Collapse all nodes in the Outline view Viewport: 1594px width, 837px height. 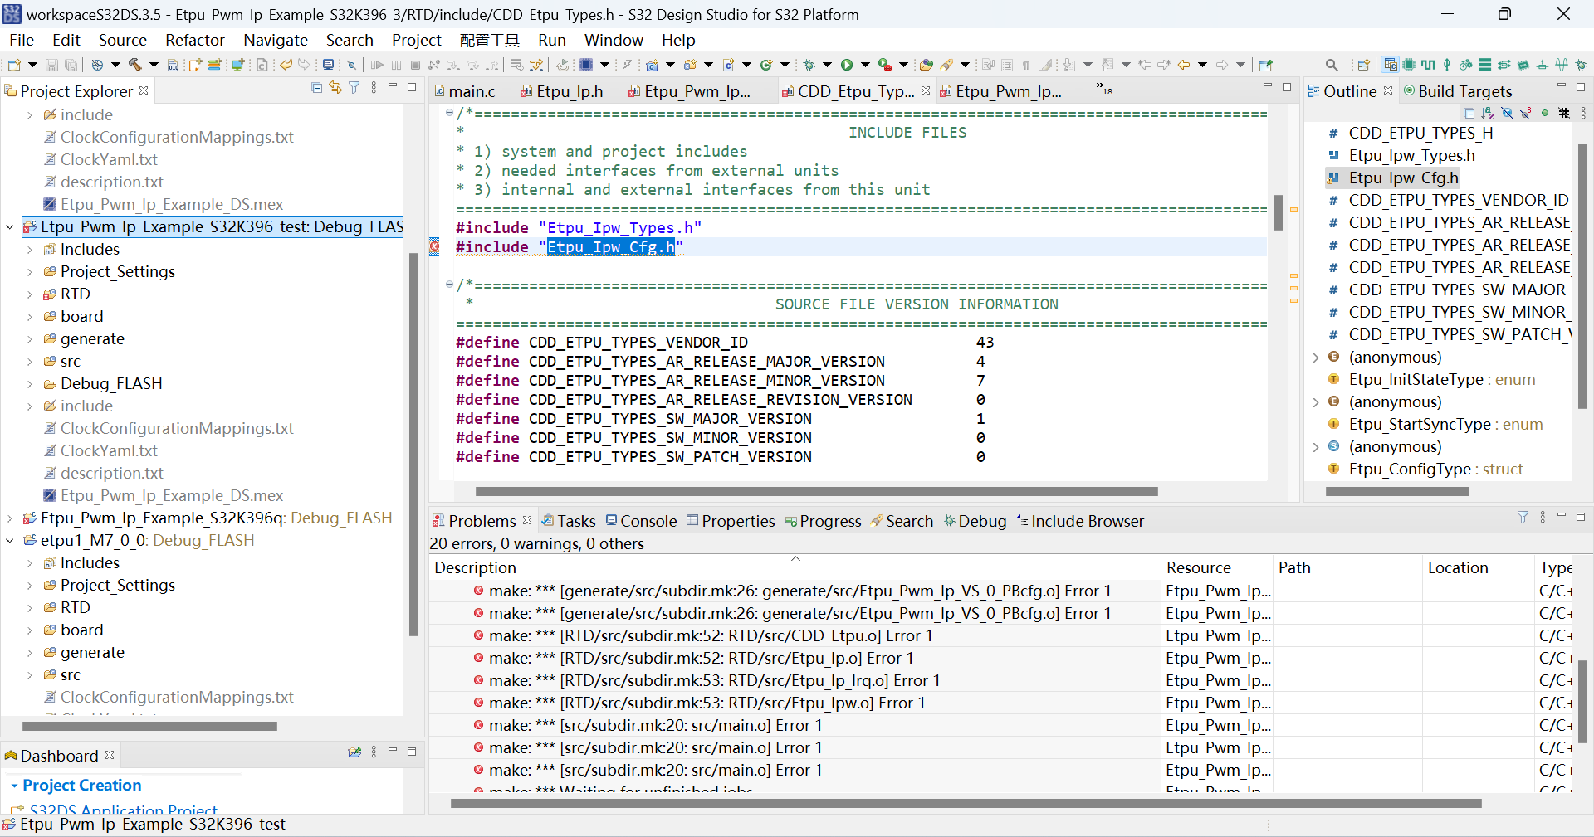click(x=1469, y=114)
